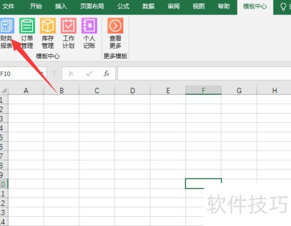The height and width of the screenshot is (226, 291).
Task: Select row 1 header
Action: click(3, 100)
